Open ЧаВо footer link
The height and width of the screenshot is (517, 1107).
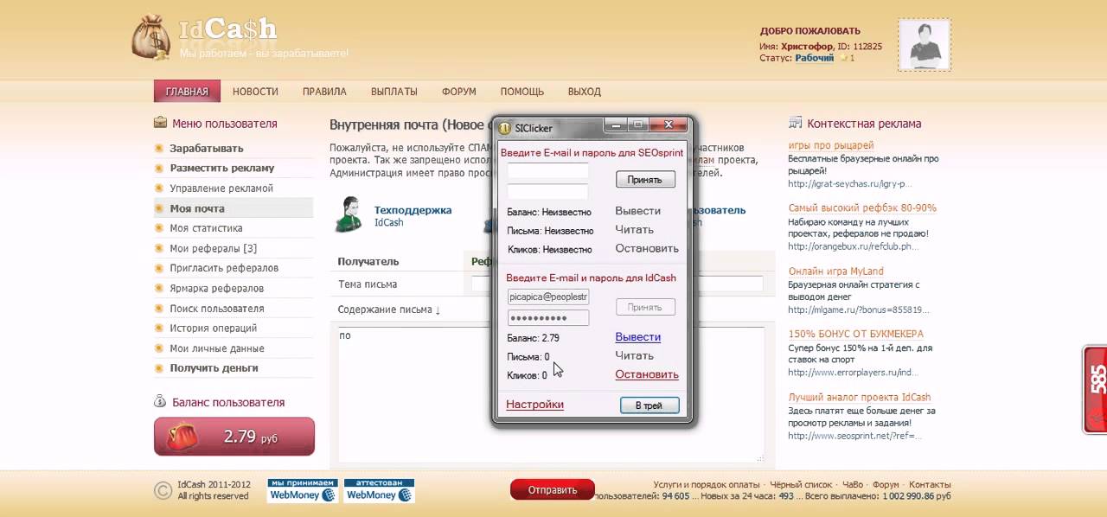852,484
